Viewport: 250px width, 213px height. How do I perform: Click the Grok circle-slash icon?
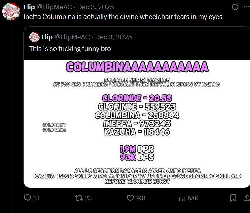tap(235, 7)
